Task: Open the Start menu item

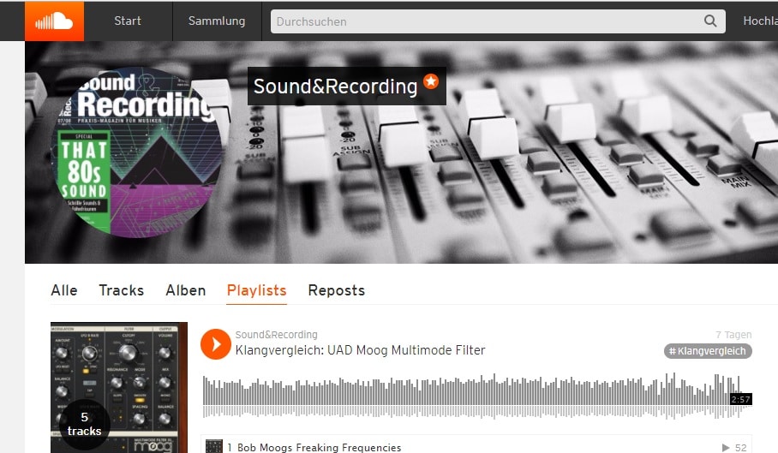Action: (x=128, y=21)
